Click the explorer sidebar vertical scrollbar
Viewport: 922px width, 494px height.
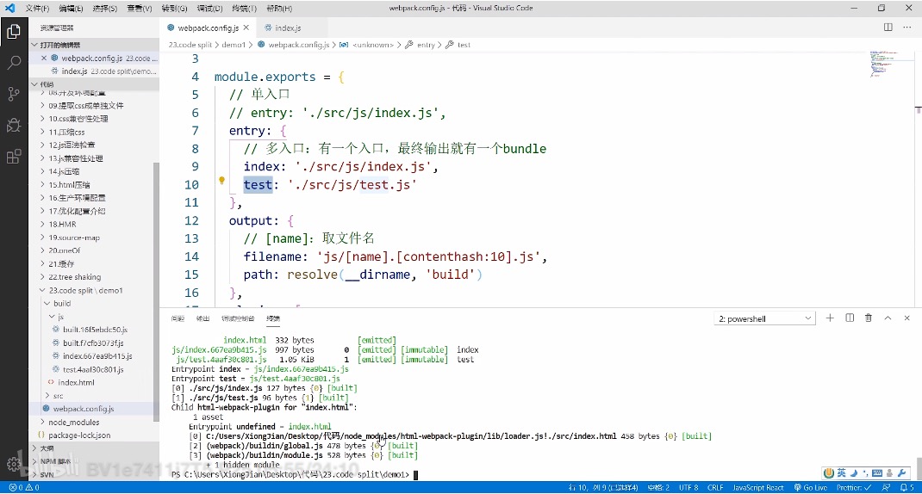(x=156, y=292)
